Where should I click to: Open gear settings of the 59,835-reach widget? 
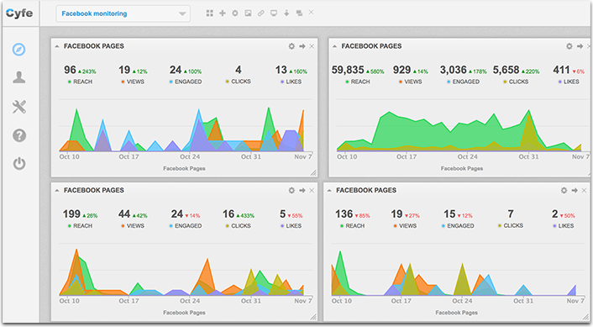pyautogui.click(x=569, y=46)
